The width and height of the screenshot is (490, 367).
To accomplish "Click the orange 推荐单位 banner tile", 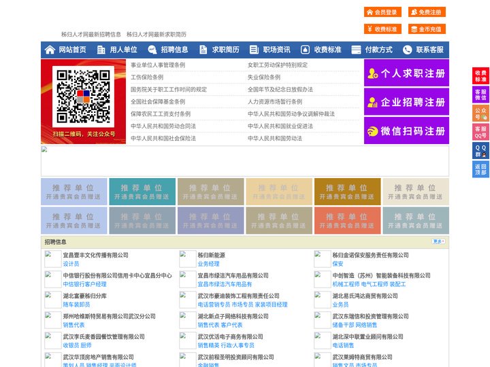I will 348,221.
